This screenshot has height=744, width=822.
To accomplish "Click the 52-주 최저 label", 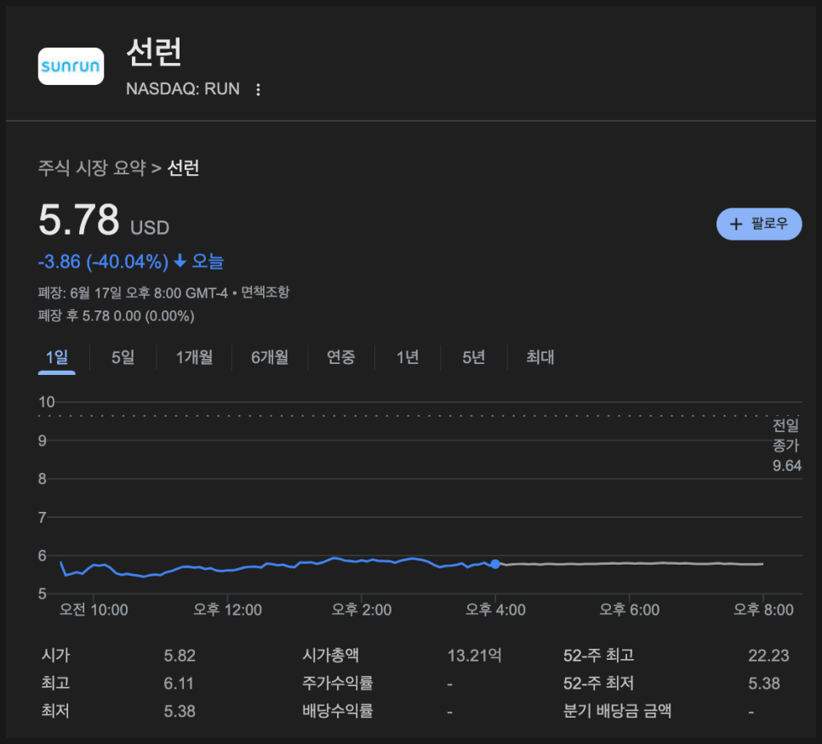I will 599,684.
